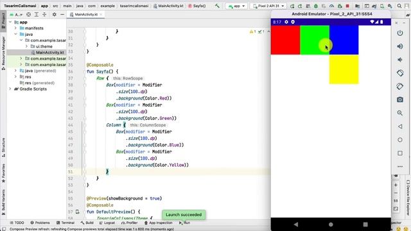Tap the emulator navigation bar home circle
This screenshot has width=411, height=231.
coord(331,224)
